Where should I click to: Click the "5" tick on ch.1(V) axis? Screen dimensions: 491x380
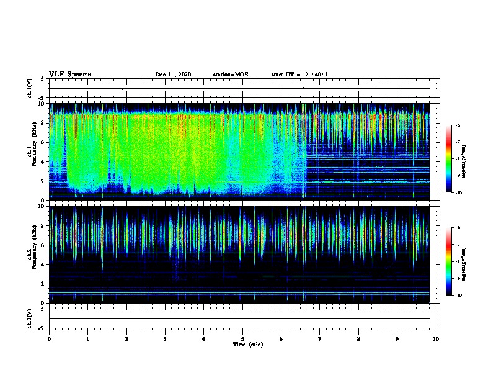click(x=43, y=79)
